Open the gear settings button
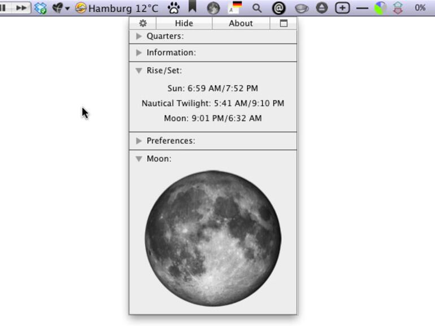This screenshot has height=326, width=435. [142, 23]
